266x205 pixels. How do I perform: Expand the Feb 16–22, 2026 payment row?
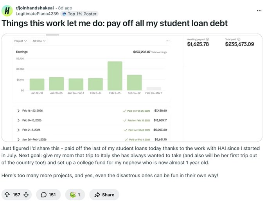click(x=18, y=111)
